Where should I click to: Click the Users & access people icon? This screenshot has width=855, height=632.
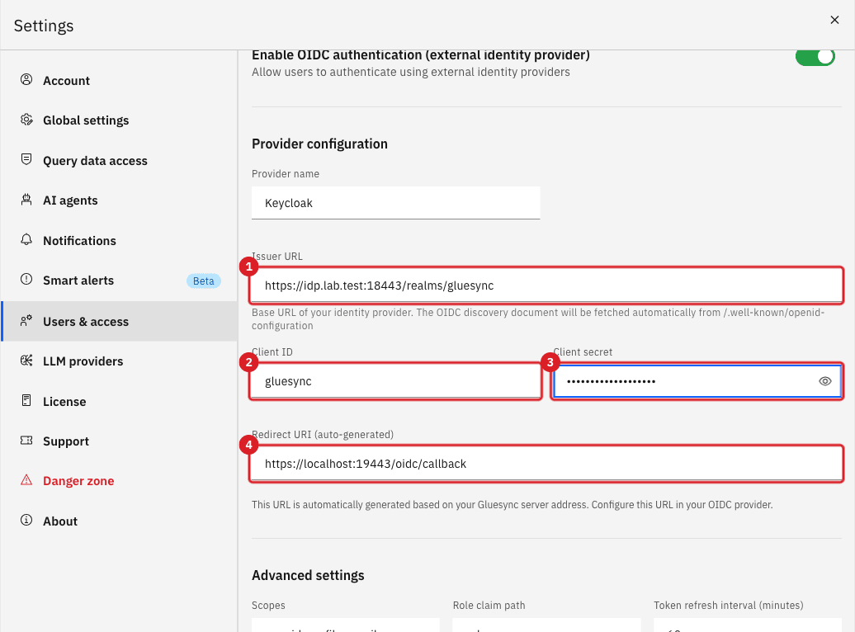26,321
